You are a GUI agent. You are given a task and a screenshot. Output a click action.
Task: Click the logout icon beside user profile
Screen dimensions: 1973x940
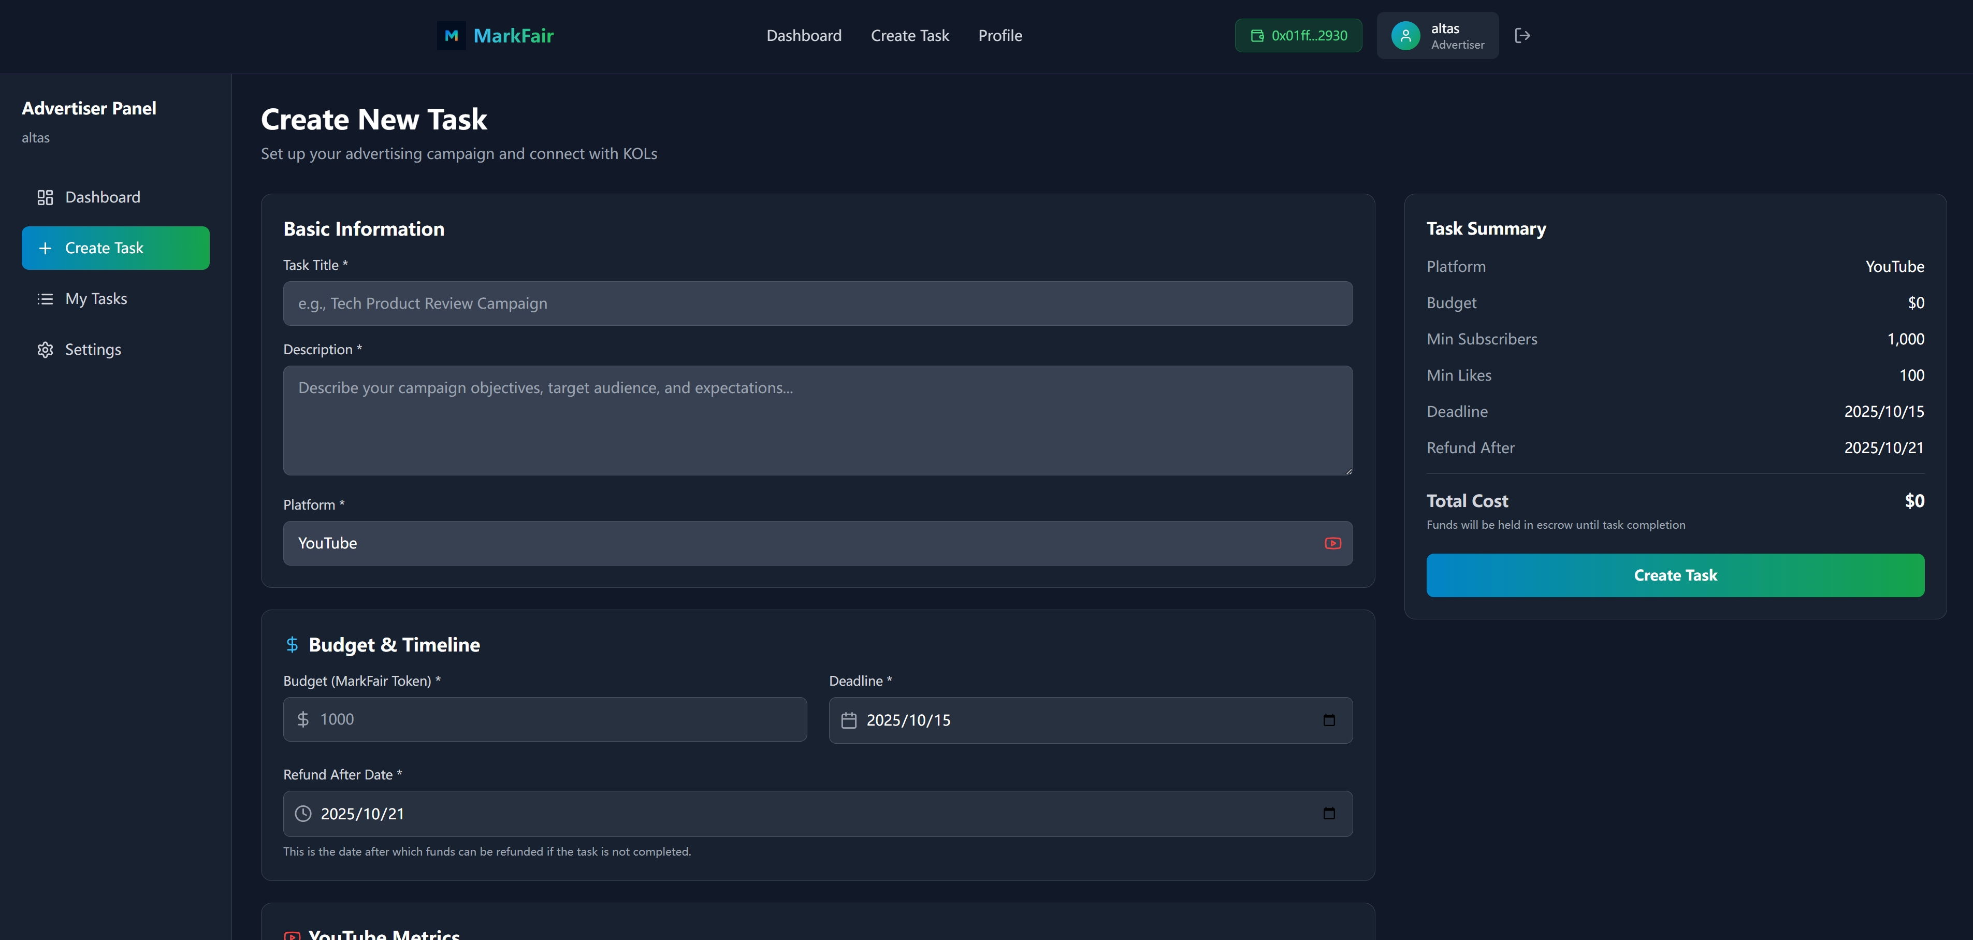[x=1522, y=35]
